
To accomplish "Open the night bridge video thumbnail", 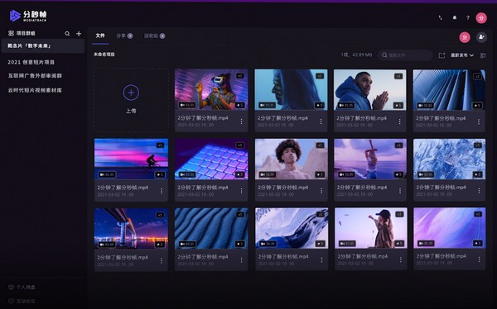I will click(131, 228).
